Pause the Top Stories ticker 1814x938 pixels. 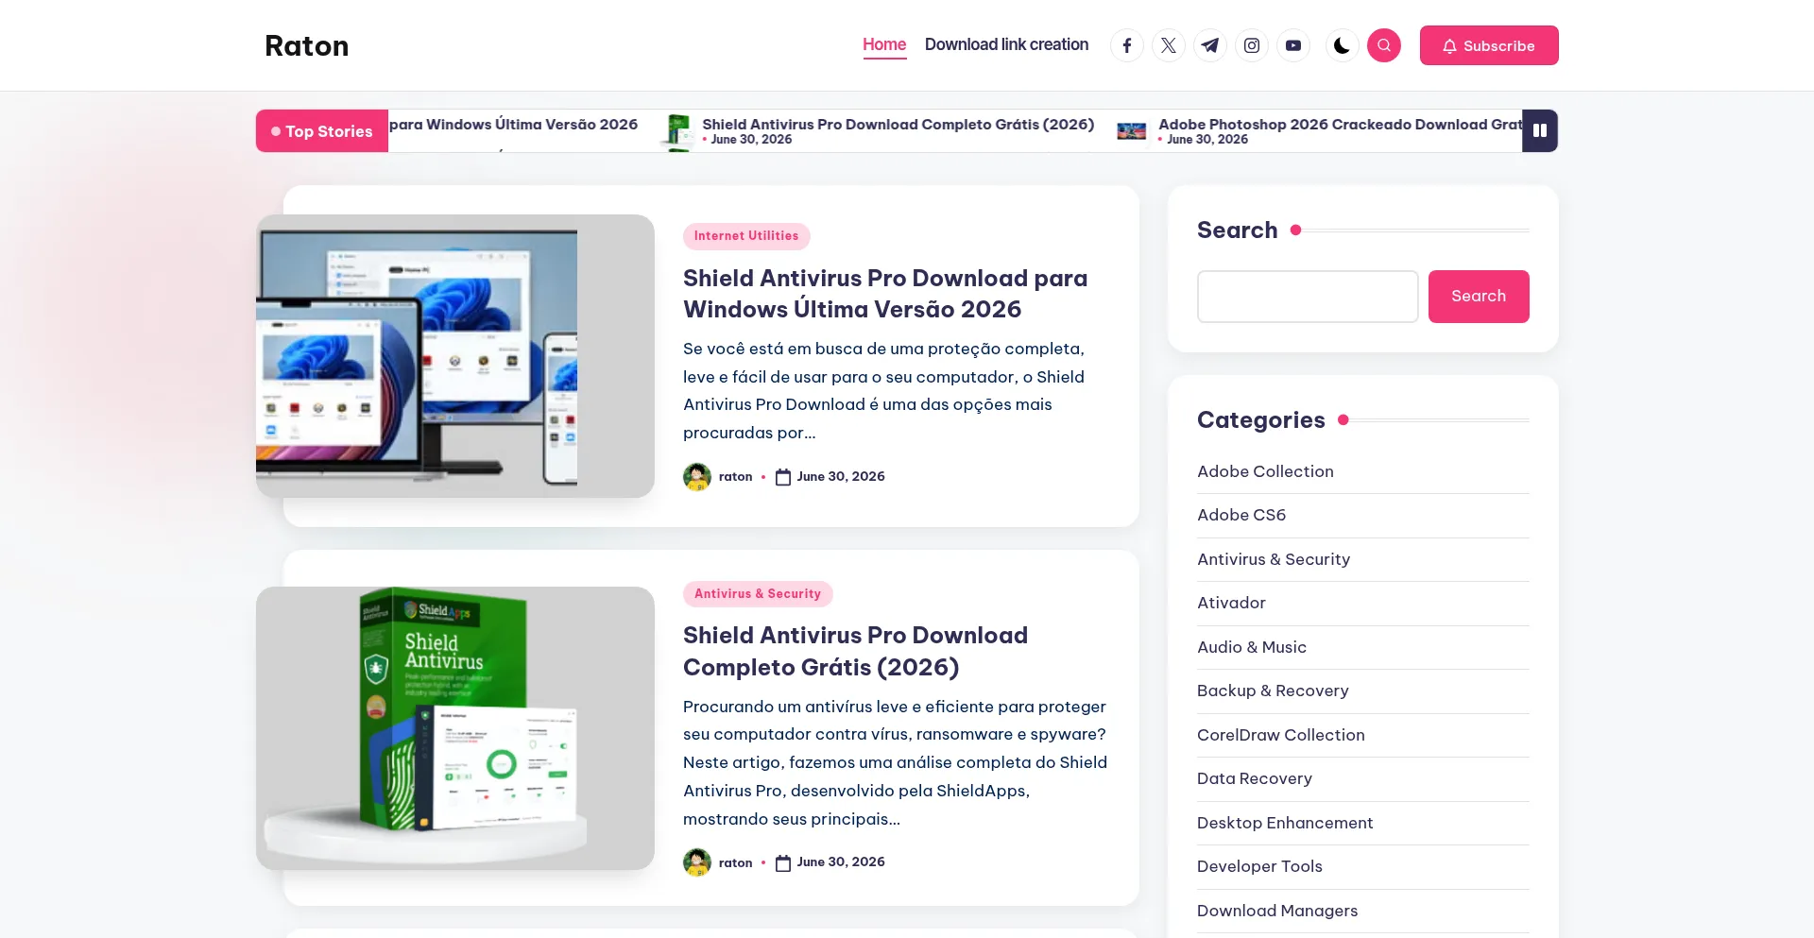point(1540,130)
